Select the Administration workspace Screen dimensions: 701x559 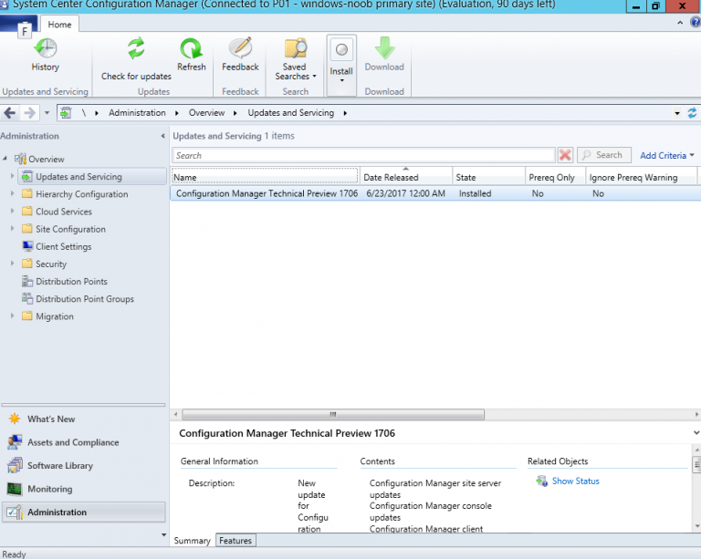tap(84, 512)
